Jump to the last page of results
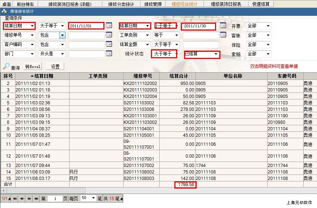This screenshot has height=208, width=317. (x=36, y=198)
